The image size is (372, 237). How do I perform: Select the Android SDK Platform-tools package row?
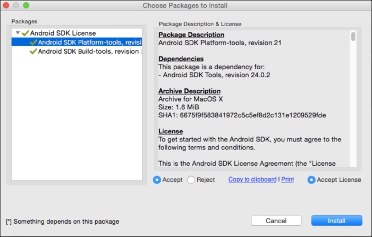tap(77, 42)
